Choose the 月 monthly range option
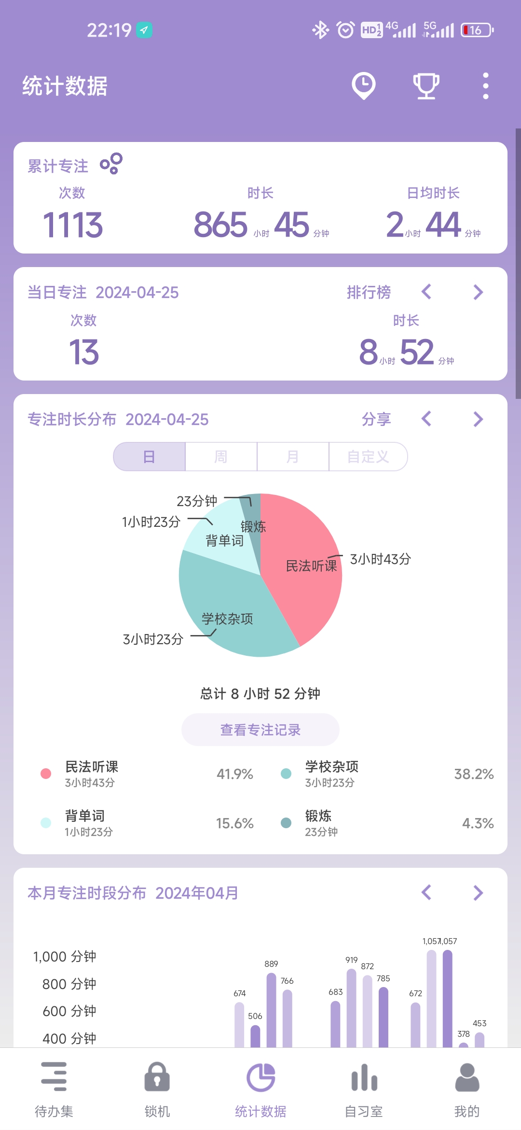 tap(292, 456)
